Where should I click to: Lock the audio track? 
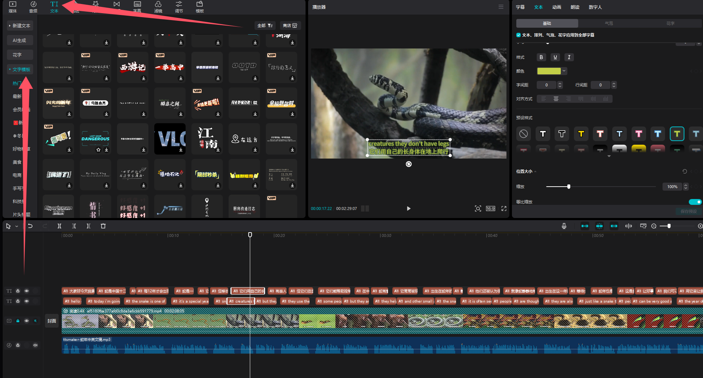pos(18,345)
